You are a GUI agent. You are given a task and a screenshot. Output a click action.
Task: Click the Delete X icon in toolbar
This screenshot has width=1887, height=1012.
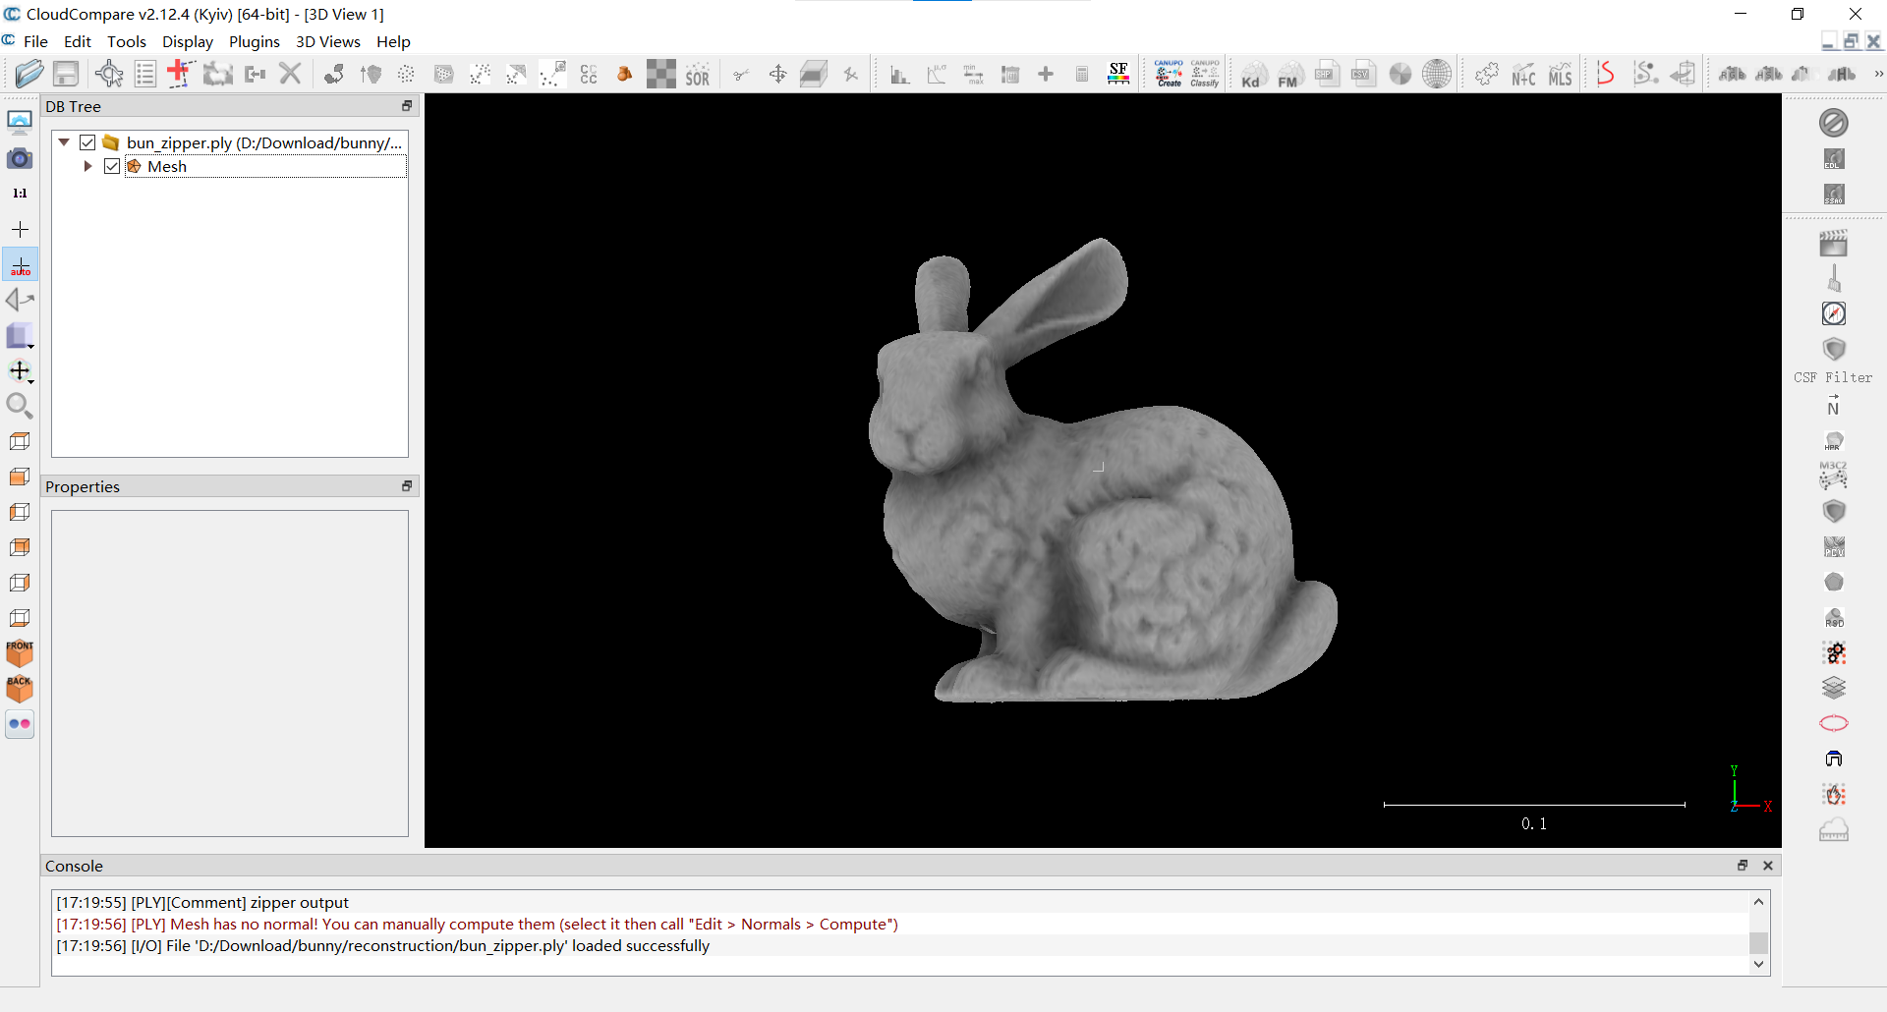(290, 74)
